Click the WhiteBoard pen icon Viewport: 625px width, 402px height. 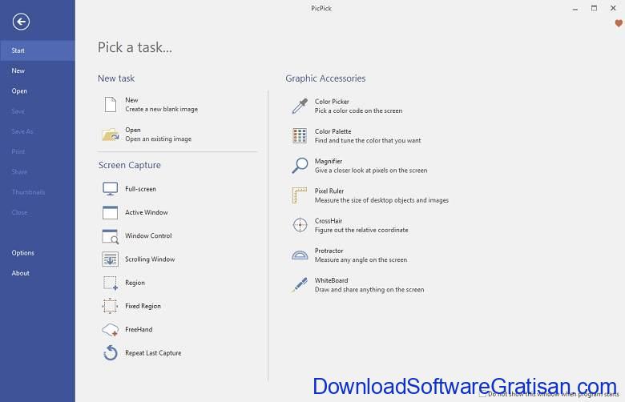[x=300, y=285]
